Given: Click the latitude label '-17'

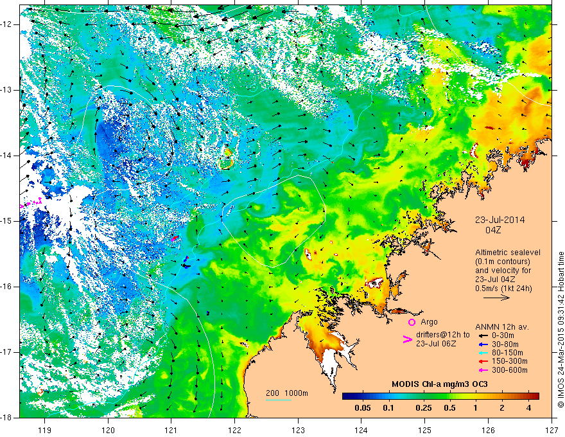Looking at the screenshot, I should (x=6, y=352).
